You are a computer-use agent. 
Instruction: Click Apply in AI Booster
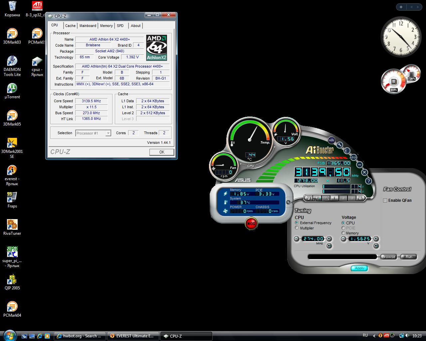tap(359, 268)
